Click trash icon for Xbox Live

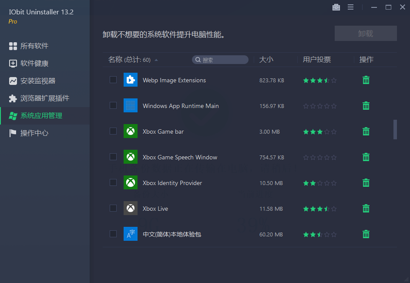[x=366, y=209]
